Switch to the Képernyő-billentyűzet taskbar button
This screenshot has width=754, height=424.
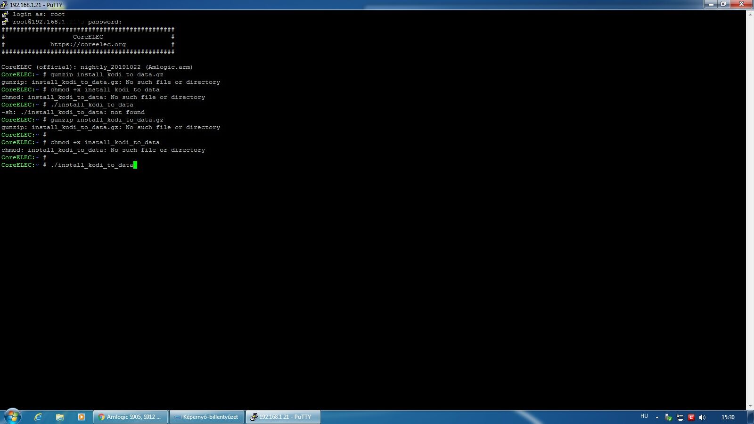pyautogui.click(x=206, y=417)
